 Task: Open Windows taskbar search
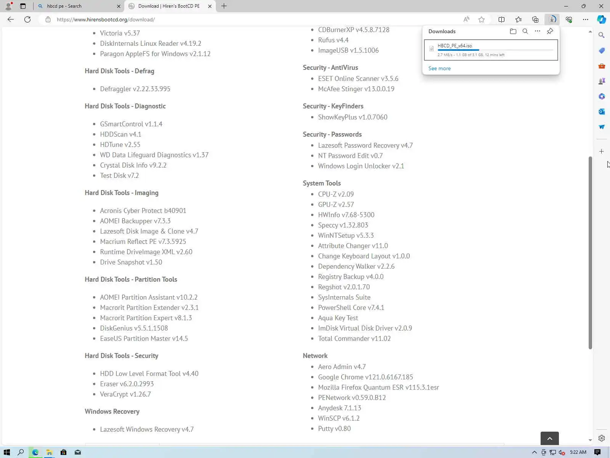pos(21,452)
